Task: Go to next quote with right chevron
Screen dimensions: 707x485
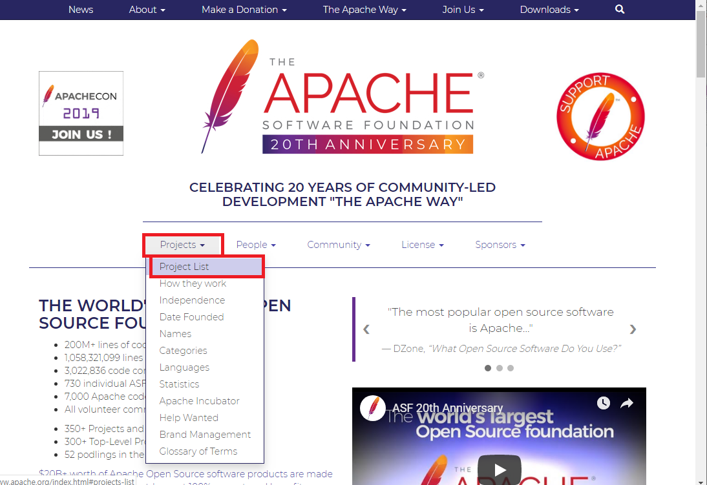Action: [633, 329]
